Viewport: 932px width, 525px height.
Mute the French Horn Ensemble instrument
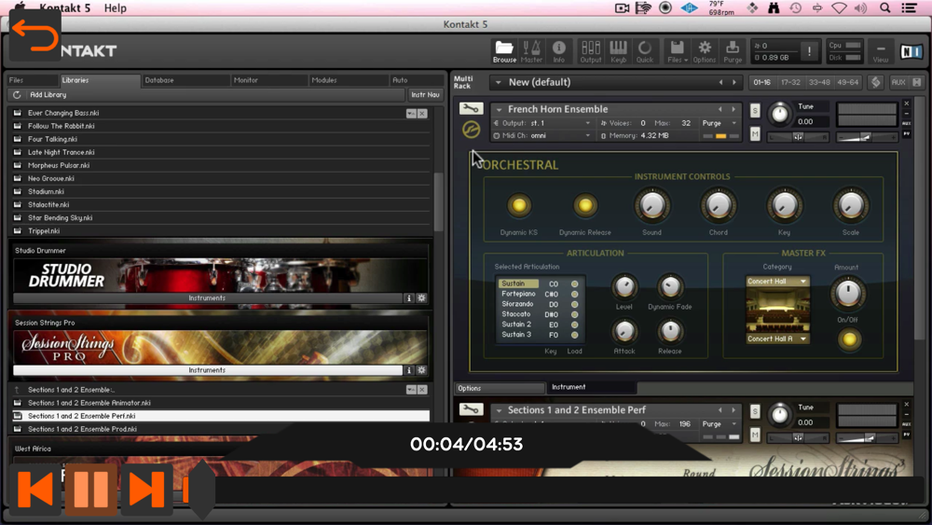[x=755, y=134]
